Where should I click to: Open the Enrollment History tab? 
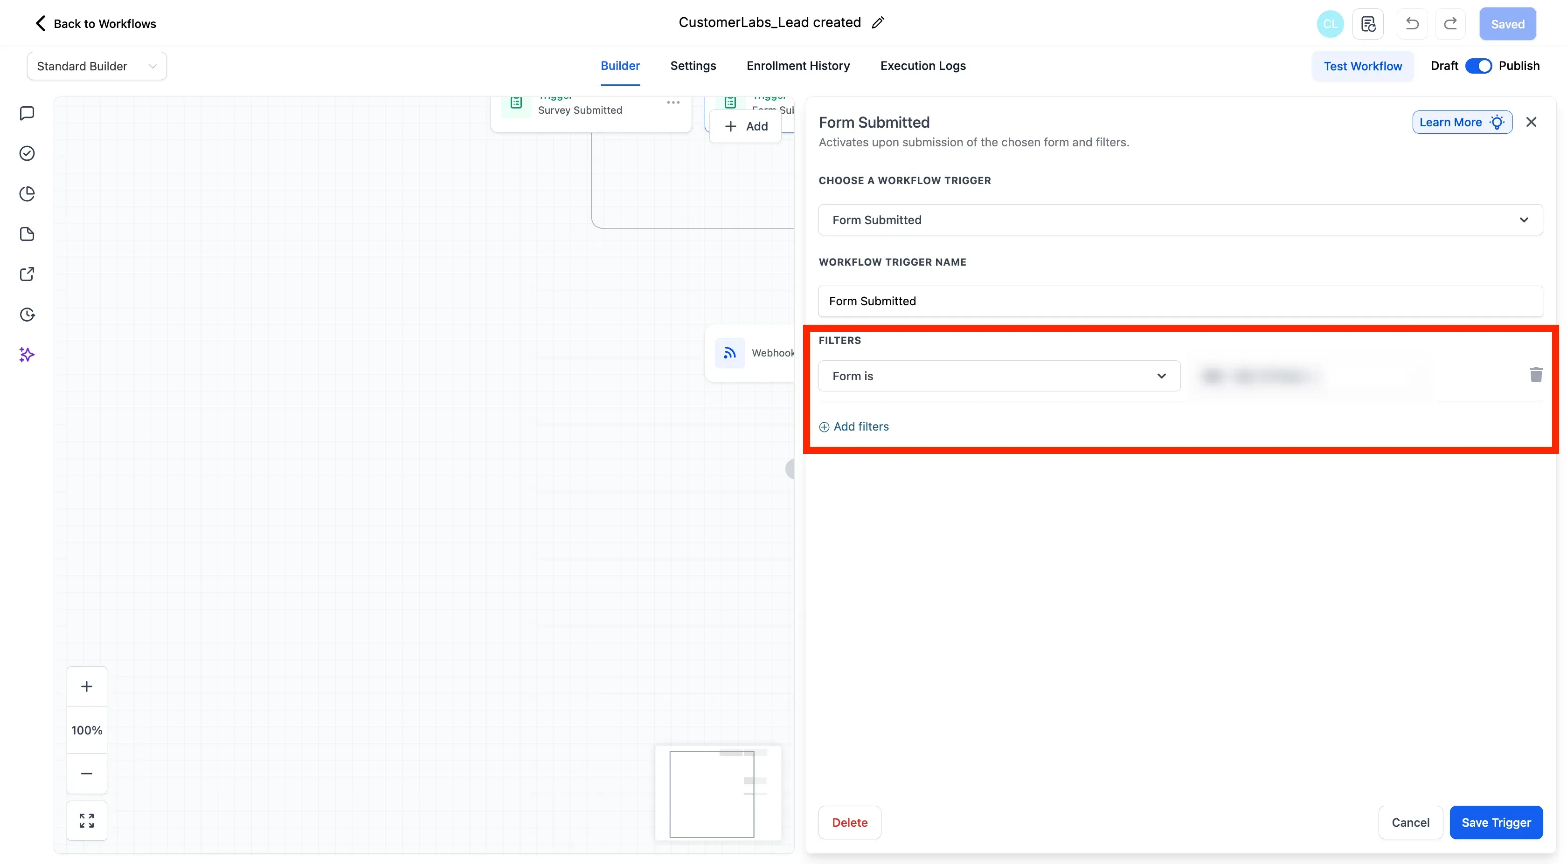tap(798, 66)
